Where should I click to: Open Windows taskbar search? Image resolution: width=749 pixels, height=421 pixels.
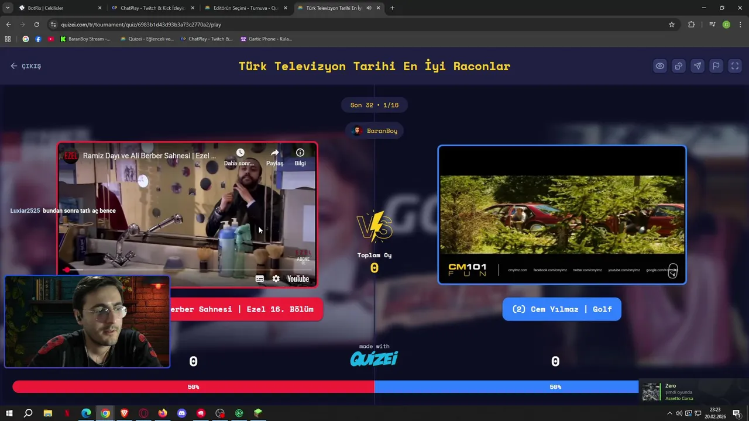tap(28, 413)
